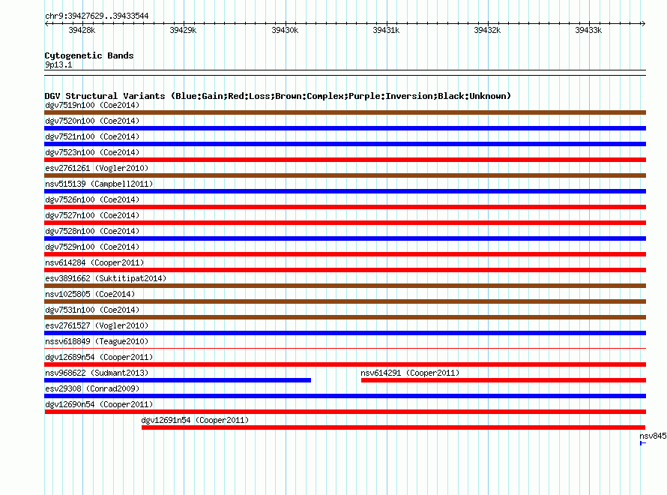667x495 pixels.
Task: Click the dgv7528n100 (Coe2014) label
Action: point(92,231)
